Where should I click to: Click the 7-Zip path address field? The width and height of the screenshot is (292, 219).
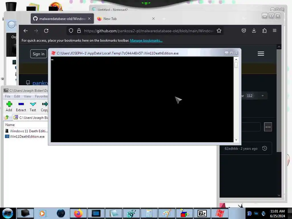pyautogui.click(x=30, y=117)
